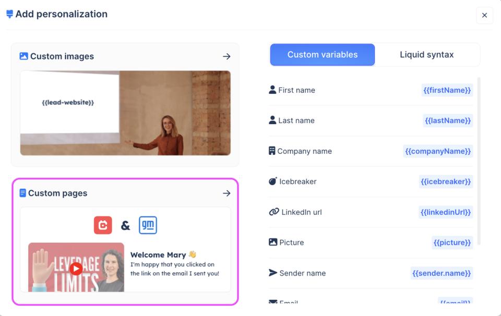Click the Picture label
501x316 pixels.
tap(291, 242)
